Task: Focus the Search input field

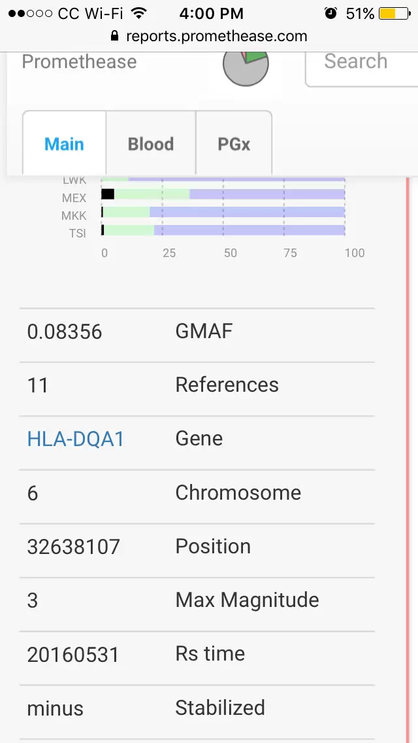Action: 361,62
